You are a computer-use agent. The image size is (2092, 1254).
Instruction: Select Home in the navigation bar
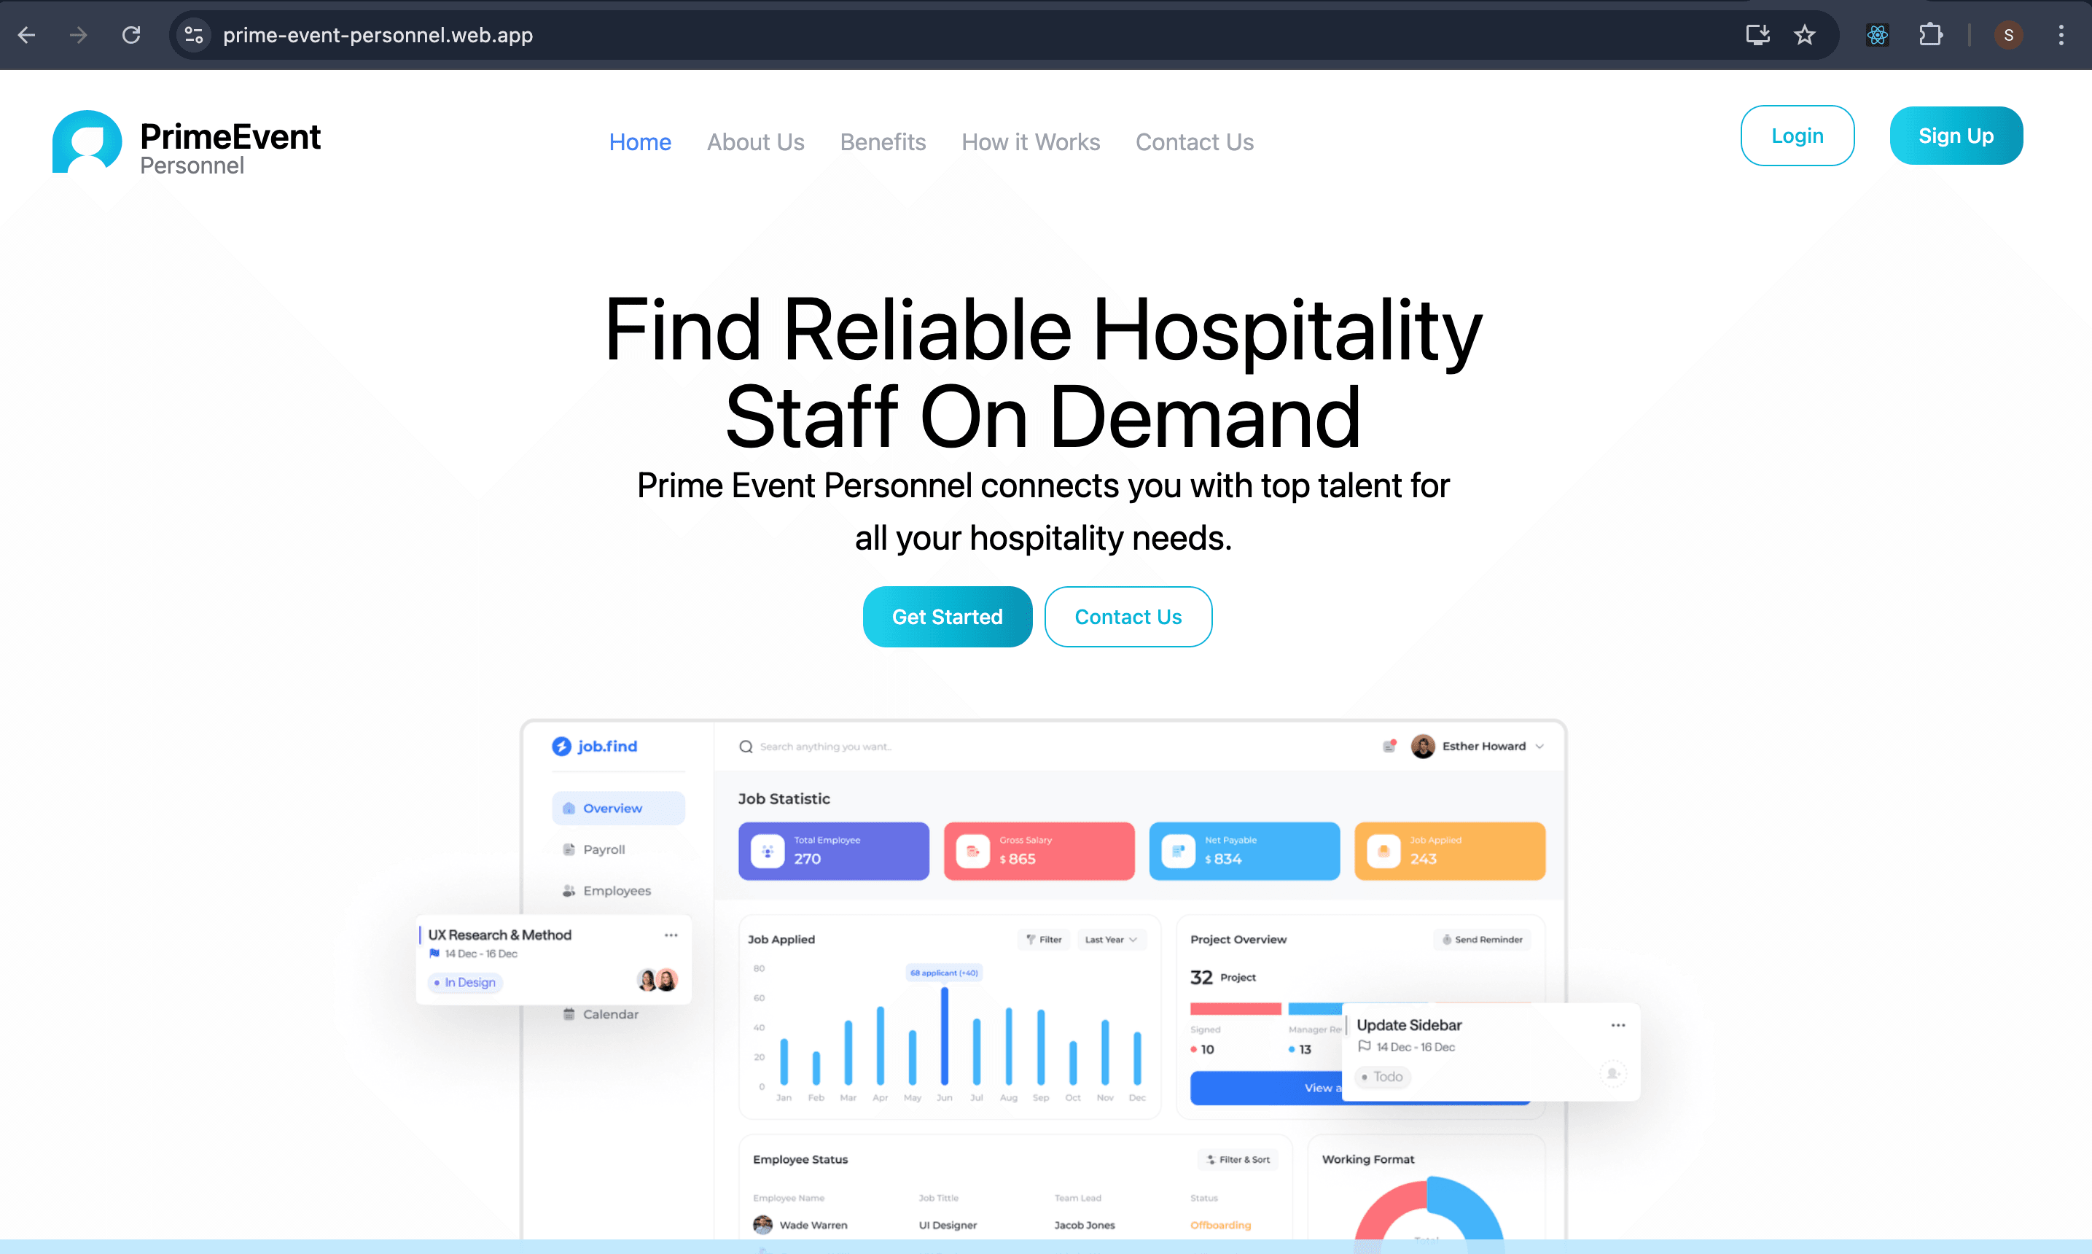(640, 142)
